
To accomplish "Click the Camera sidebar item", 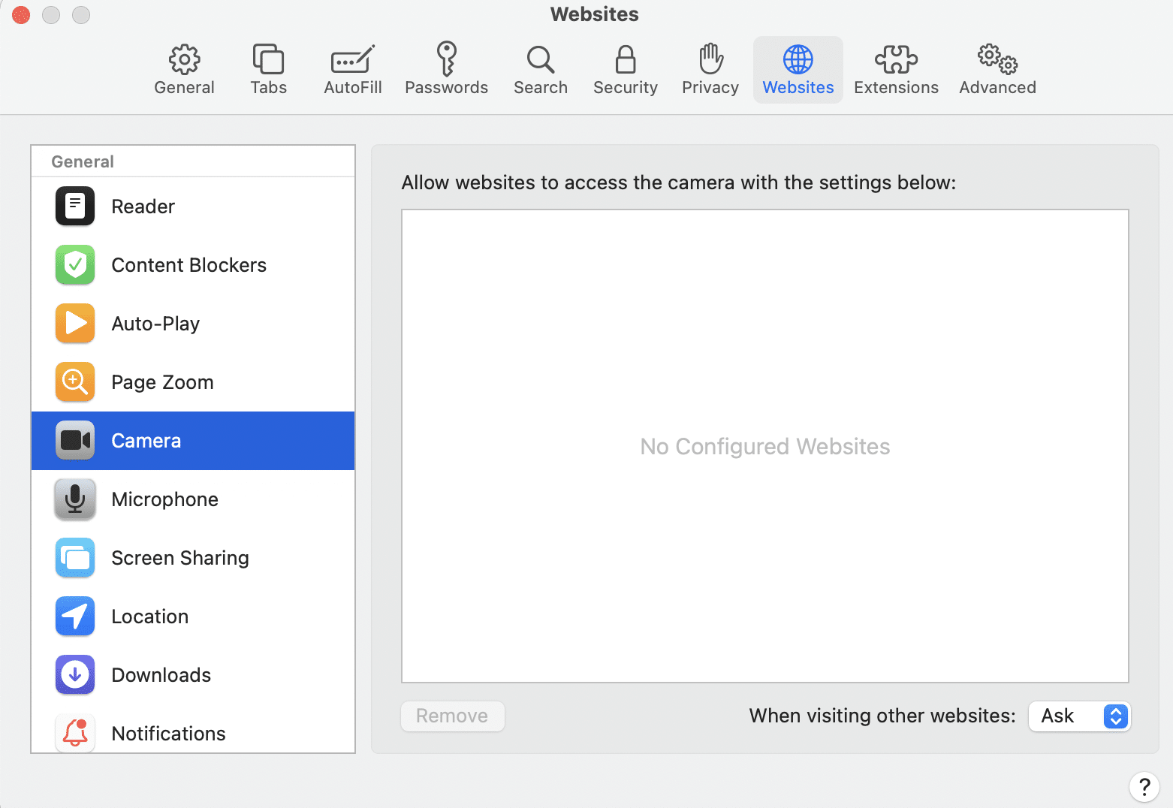I will pos(146,441).
